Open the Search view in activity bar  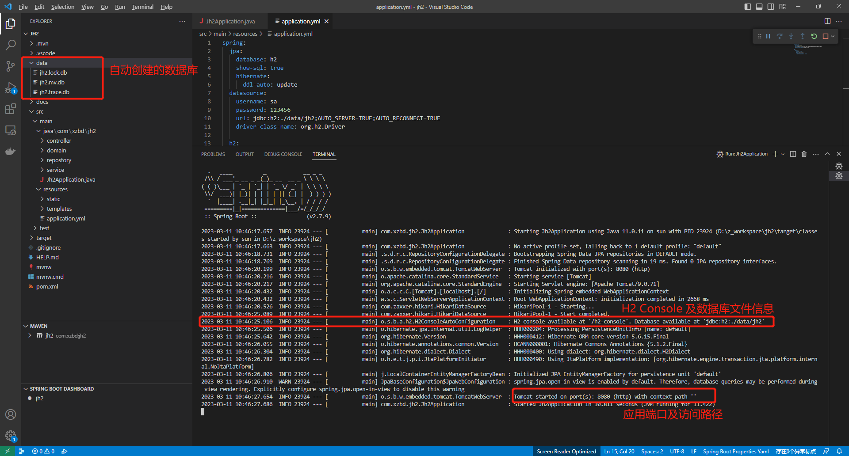(x=11, y=45)
